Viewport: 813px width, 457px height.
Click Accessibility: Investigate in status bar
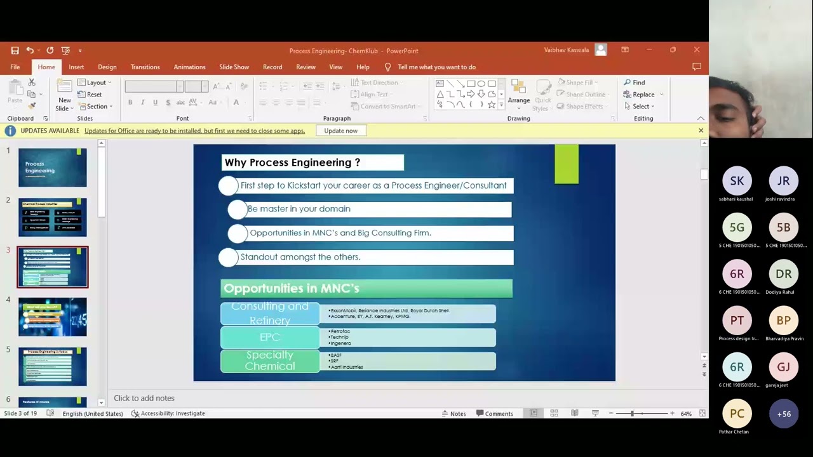168,413
